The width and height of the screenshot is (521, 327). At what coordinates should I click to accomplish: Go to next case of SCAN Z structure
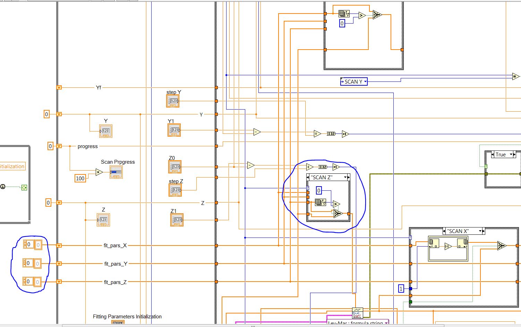coord(349,177)
